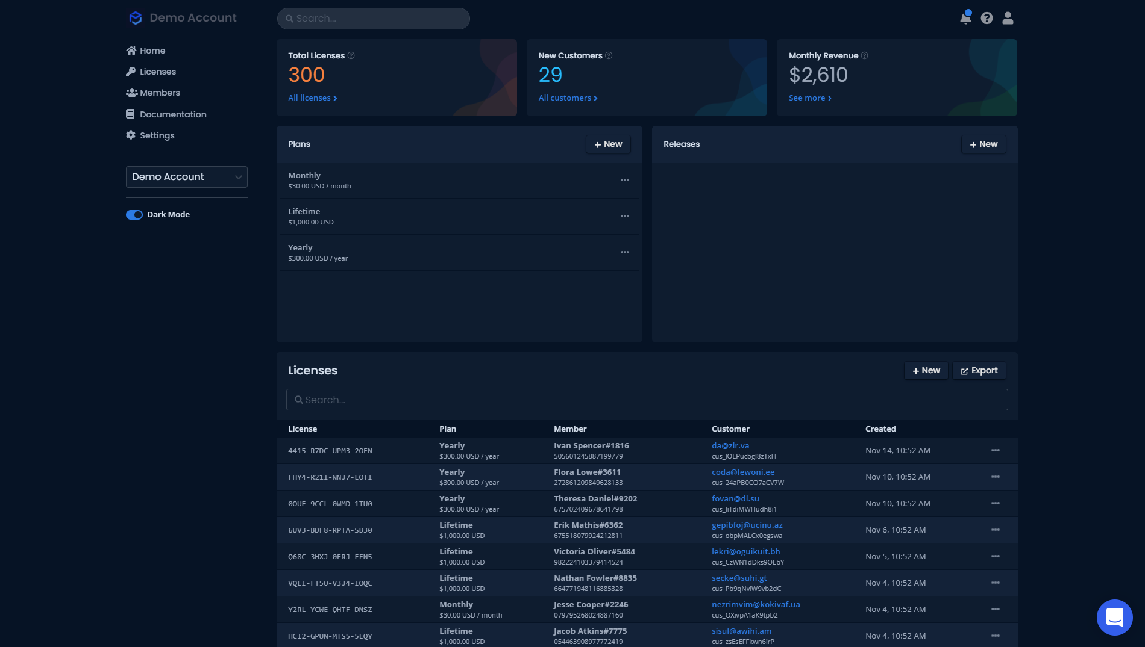Click the Demo Account logo icon
The width and height of the screenshot is (1145, 647).
click(136, 18)
